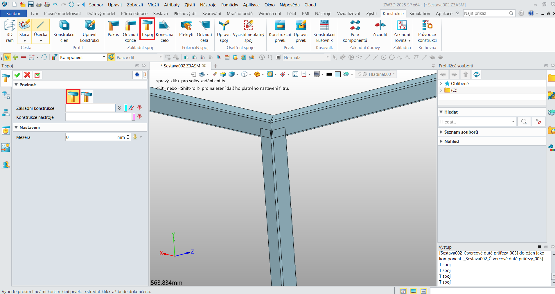
Task: Click the Hledat... search field
Action: (475, 122)
